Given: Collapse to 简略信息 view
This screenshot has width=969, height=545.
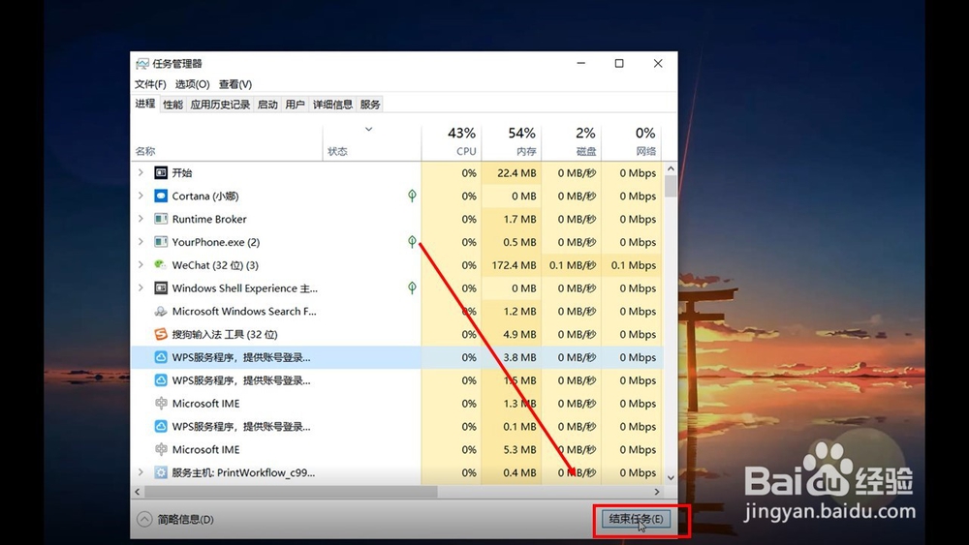Looking at the screenshot, I should coord(175,520).
